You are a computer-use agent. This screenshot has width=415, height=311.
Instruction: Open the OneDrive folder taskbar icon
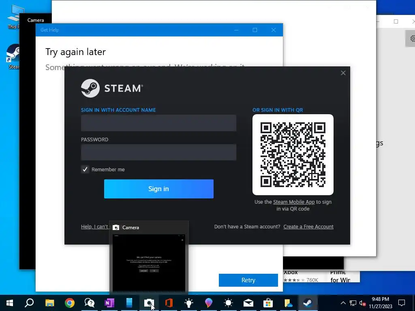[288, 303]
